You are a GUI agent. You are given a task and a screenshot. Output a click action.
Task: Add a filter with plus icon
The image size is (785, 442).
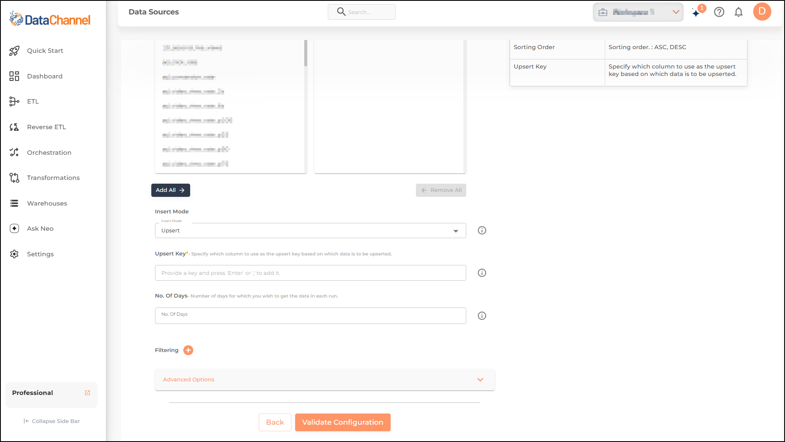[188, 350]
